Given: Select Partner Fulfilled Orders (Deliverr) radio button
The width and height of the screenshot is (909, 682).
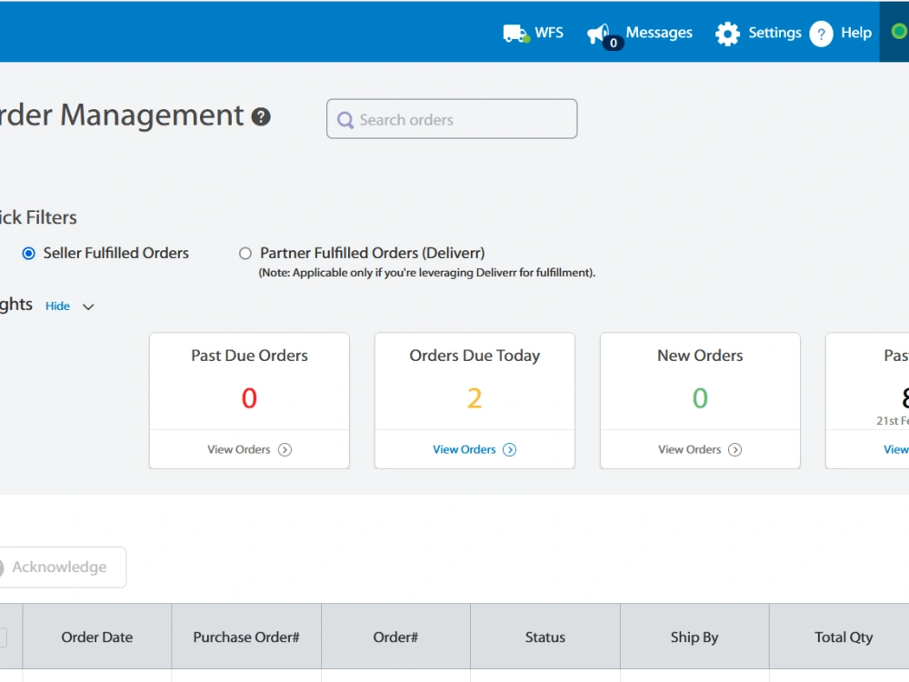Looking at the screenshot, I should (245, 254).
